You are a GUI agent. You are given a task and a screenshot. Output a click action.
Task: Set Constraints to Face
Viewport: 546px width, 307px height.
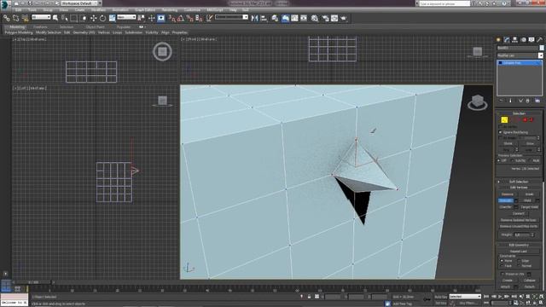(502, 265)
